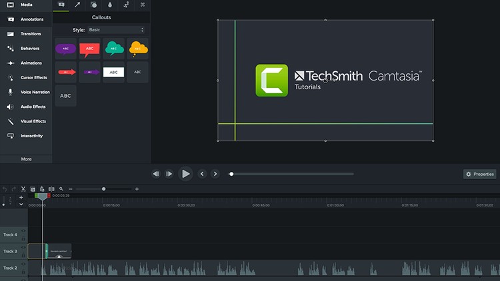Viewport: 500px width, 281px height.
Task: Choose the yellow thought cloud callout
Action: tap(138, 49)
